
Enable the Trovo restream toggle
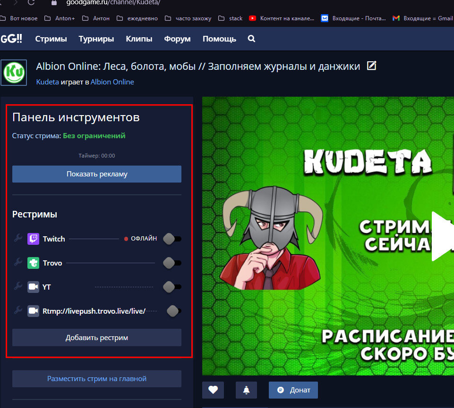(172, 263)
